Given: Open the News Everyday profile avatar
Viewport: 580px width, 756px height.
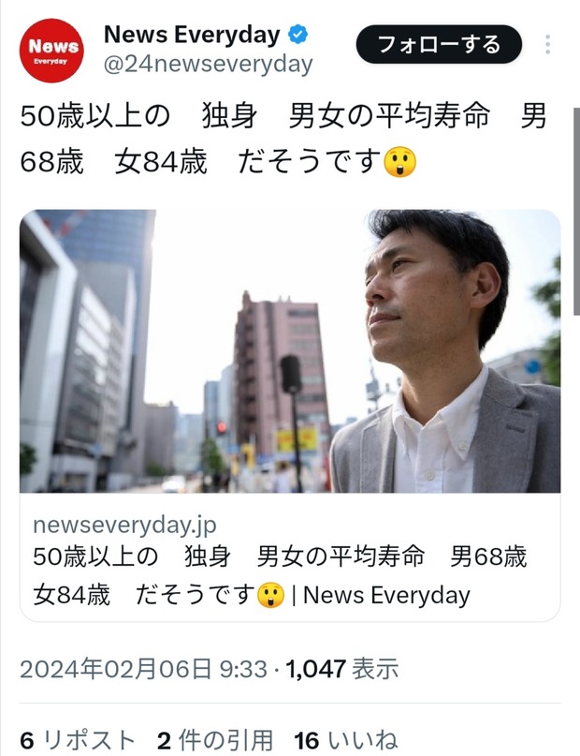Looking at the screenshot, I should (51, 51).
